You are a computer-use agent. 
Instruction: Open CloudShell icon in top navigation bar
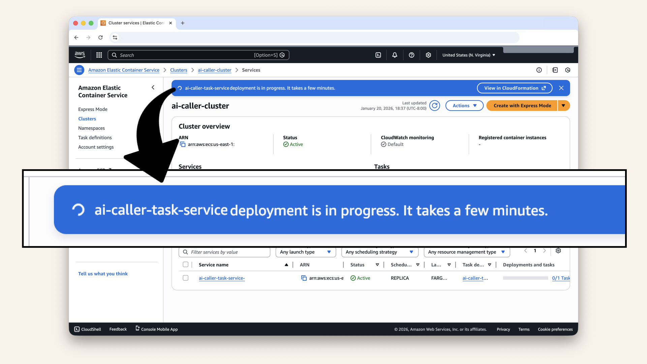click(378, 55)
